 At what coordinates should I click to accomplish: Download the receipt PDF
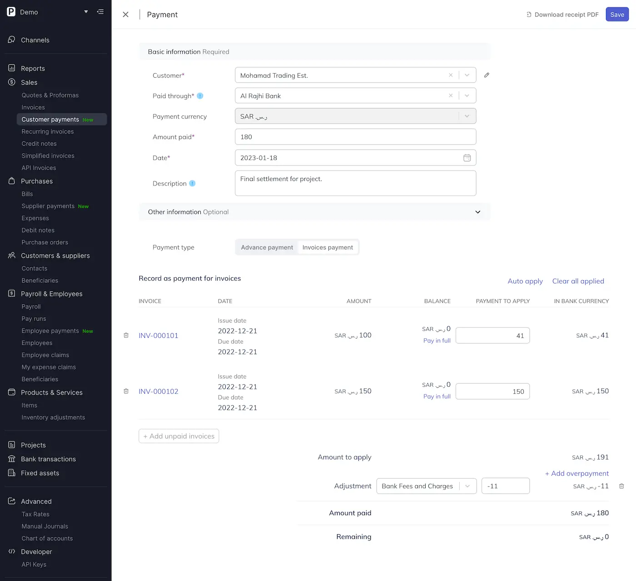click(562, 14)
